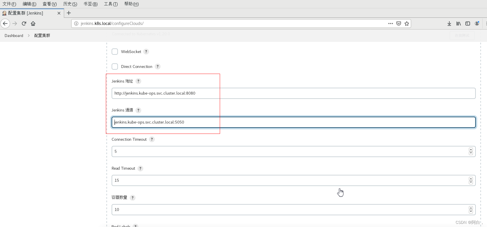The width and height of the screenshot is (487, 227).
Task: Show site information for jenkins.k8s.local
Action: pyautogui.click(x=76, y=24)
